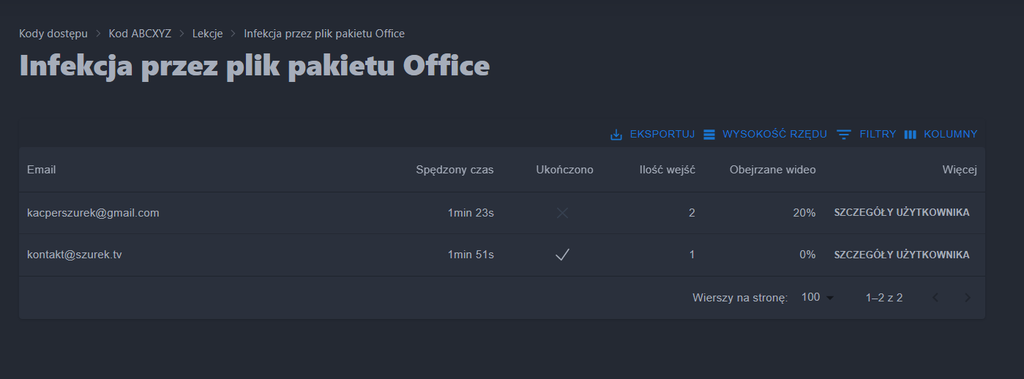This screenshot has height=379, width=1024.
Task: Click the checkmark in kontakt@szurek.tv row
Action: [x=562, y=255]
